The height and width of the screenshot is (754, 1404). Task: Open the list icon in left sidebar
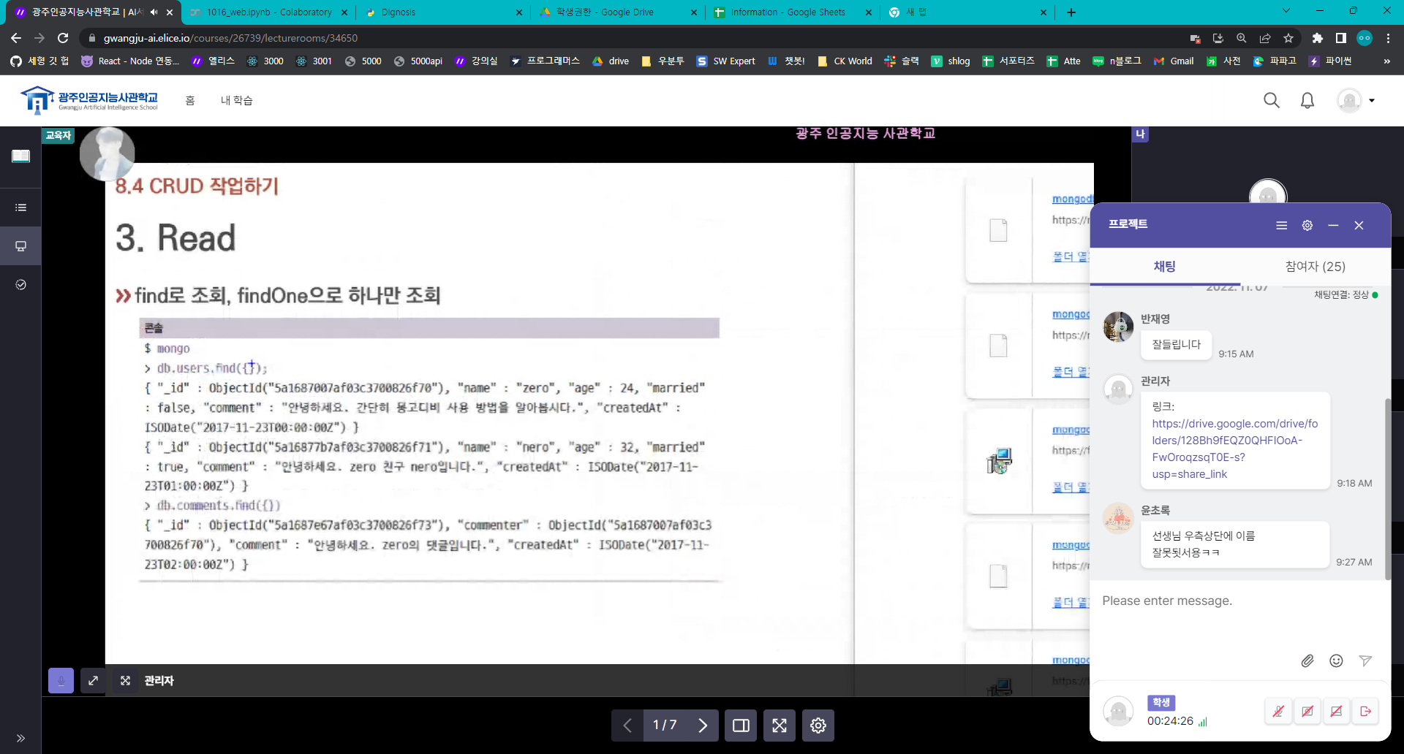[20, 207]
